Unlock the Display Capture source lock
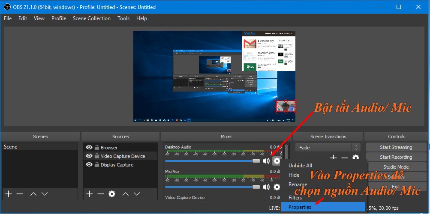The height and width of the screenshot is (214, 430). click(x=97, y=165)
